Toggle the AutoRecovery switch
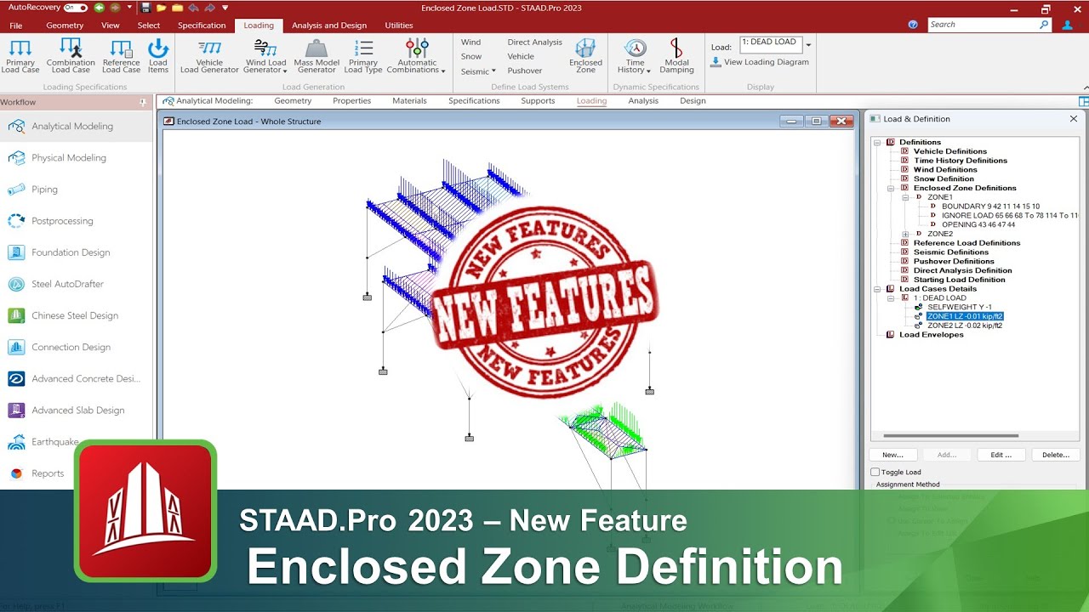Screen dimensions: 1089x612 point(76,8)
